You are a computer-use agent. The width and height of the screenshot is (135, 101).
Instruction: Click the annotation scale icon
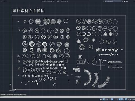(x=130, y=99)
